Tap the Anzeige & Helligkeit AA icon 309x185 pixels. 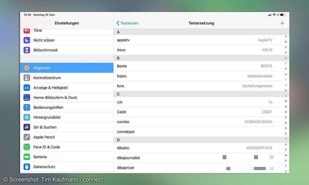click(x=27, y=88)
